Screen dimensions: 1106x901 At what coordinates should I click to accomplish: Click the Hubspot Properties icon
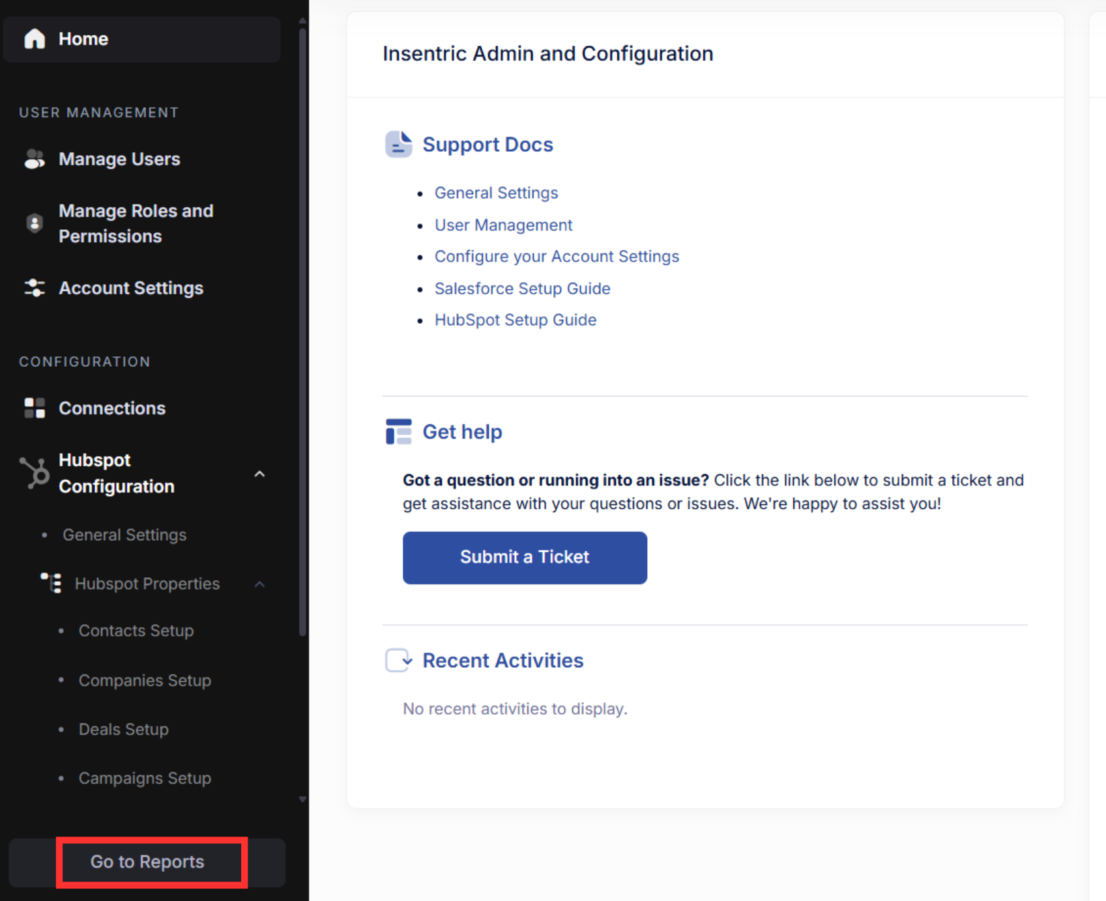tap(52, 583)
